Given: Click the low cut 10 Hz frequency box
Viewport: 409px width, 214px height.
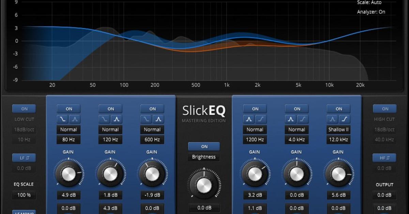Looking at the screenshot, I should click(x=24, y=139).
